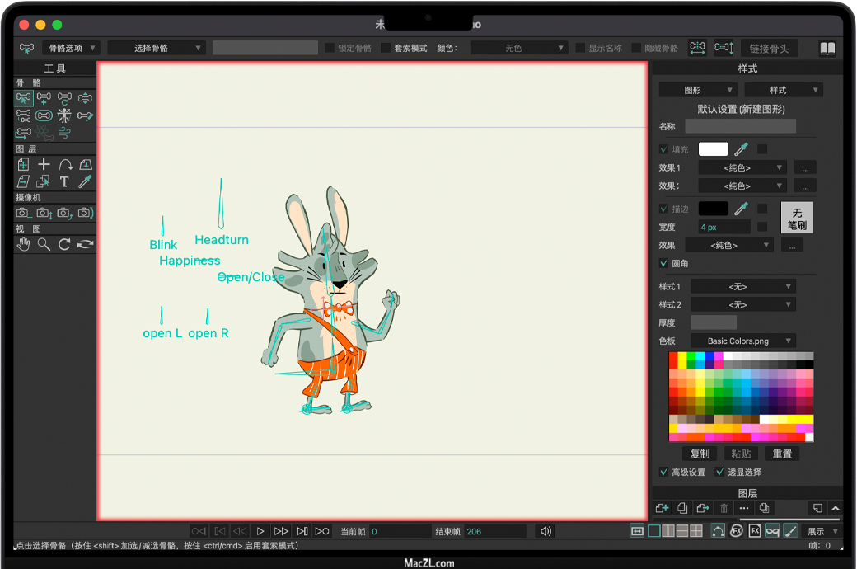This screenshot has height=569, width=857.
Task: Toggle the 高级设置 checkbox
Action: pos(664,472)
